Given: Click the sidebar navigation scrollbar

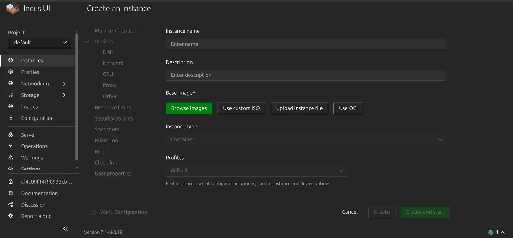Looking at the screenshot, I should [x=77, y=97].
